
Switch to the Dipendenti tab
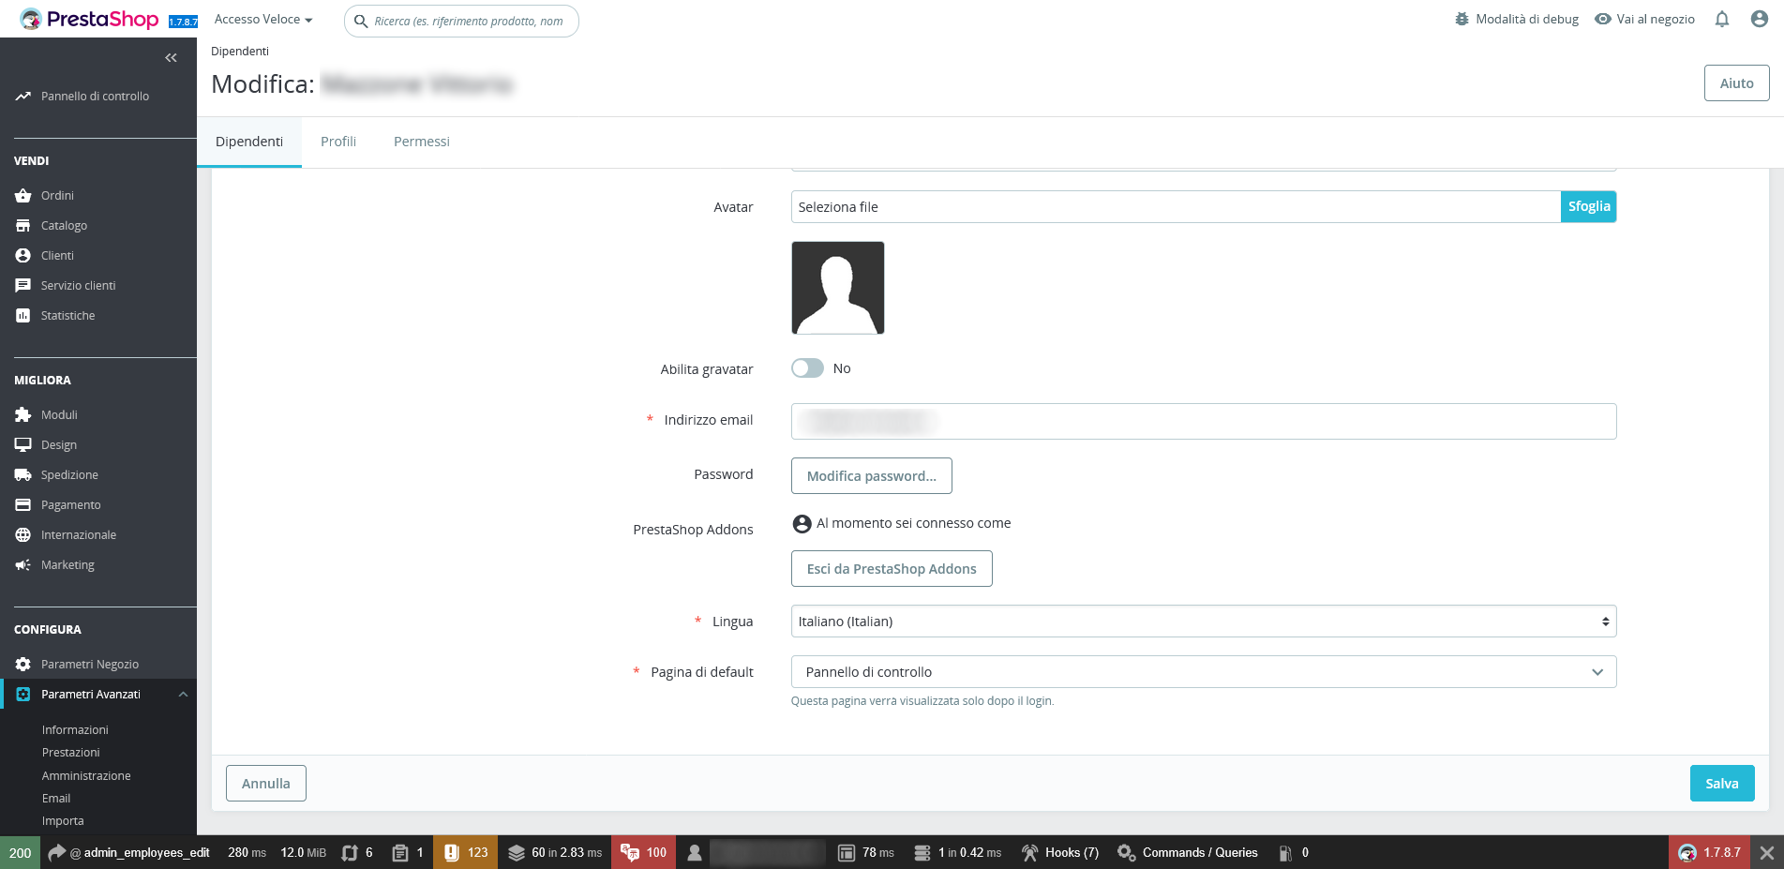(x=249, y=142)
